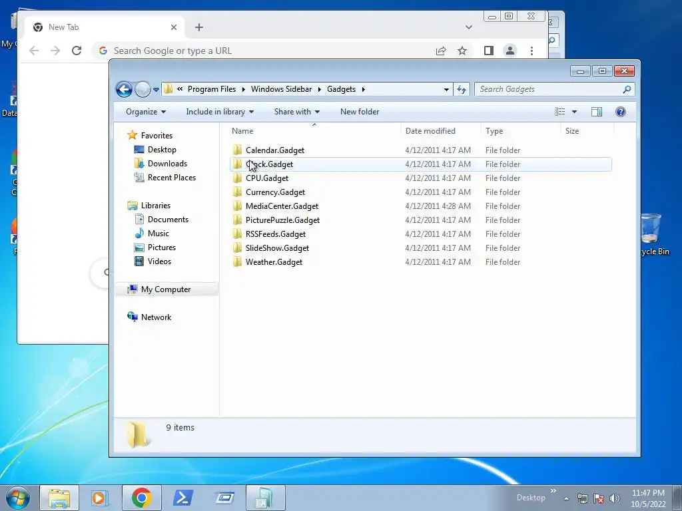
Task: Open the Documents library
Action: tap(161, 220)
